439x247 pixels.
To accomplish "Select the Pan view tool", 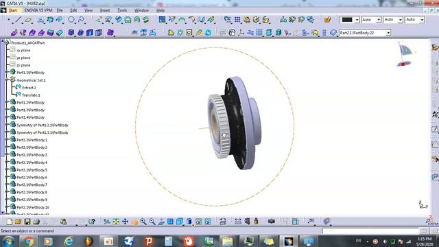I will click(x=125, y=222).
